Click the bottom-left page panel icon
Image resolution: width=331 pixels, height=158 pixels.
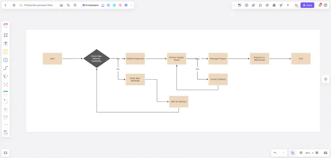tap(5, 153)
